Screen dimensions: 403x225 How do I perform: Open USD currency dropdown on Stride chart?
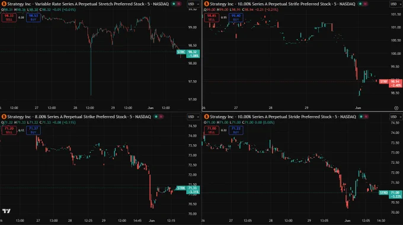[x=396, y=117]
